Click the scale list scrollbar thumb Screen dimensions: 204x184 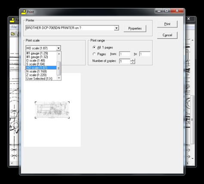pyautogui.click(x=59, y=68)
